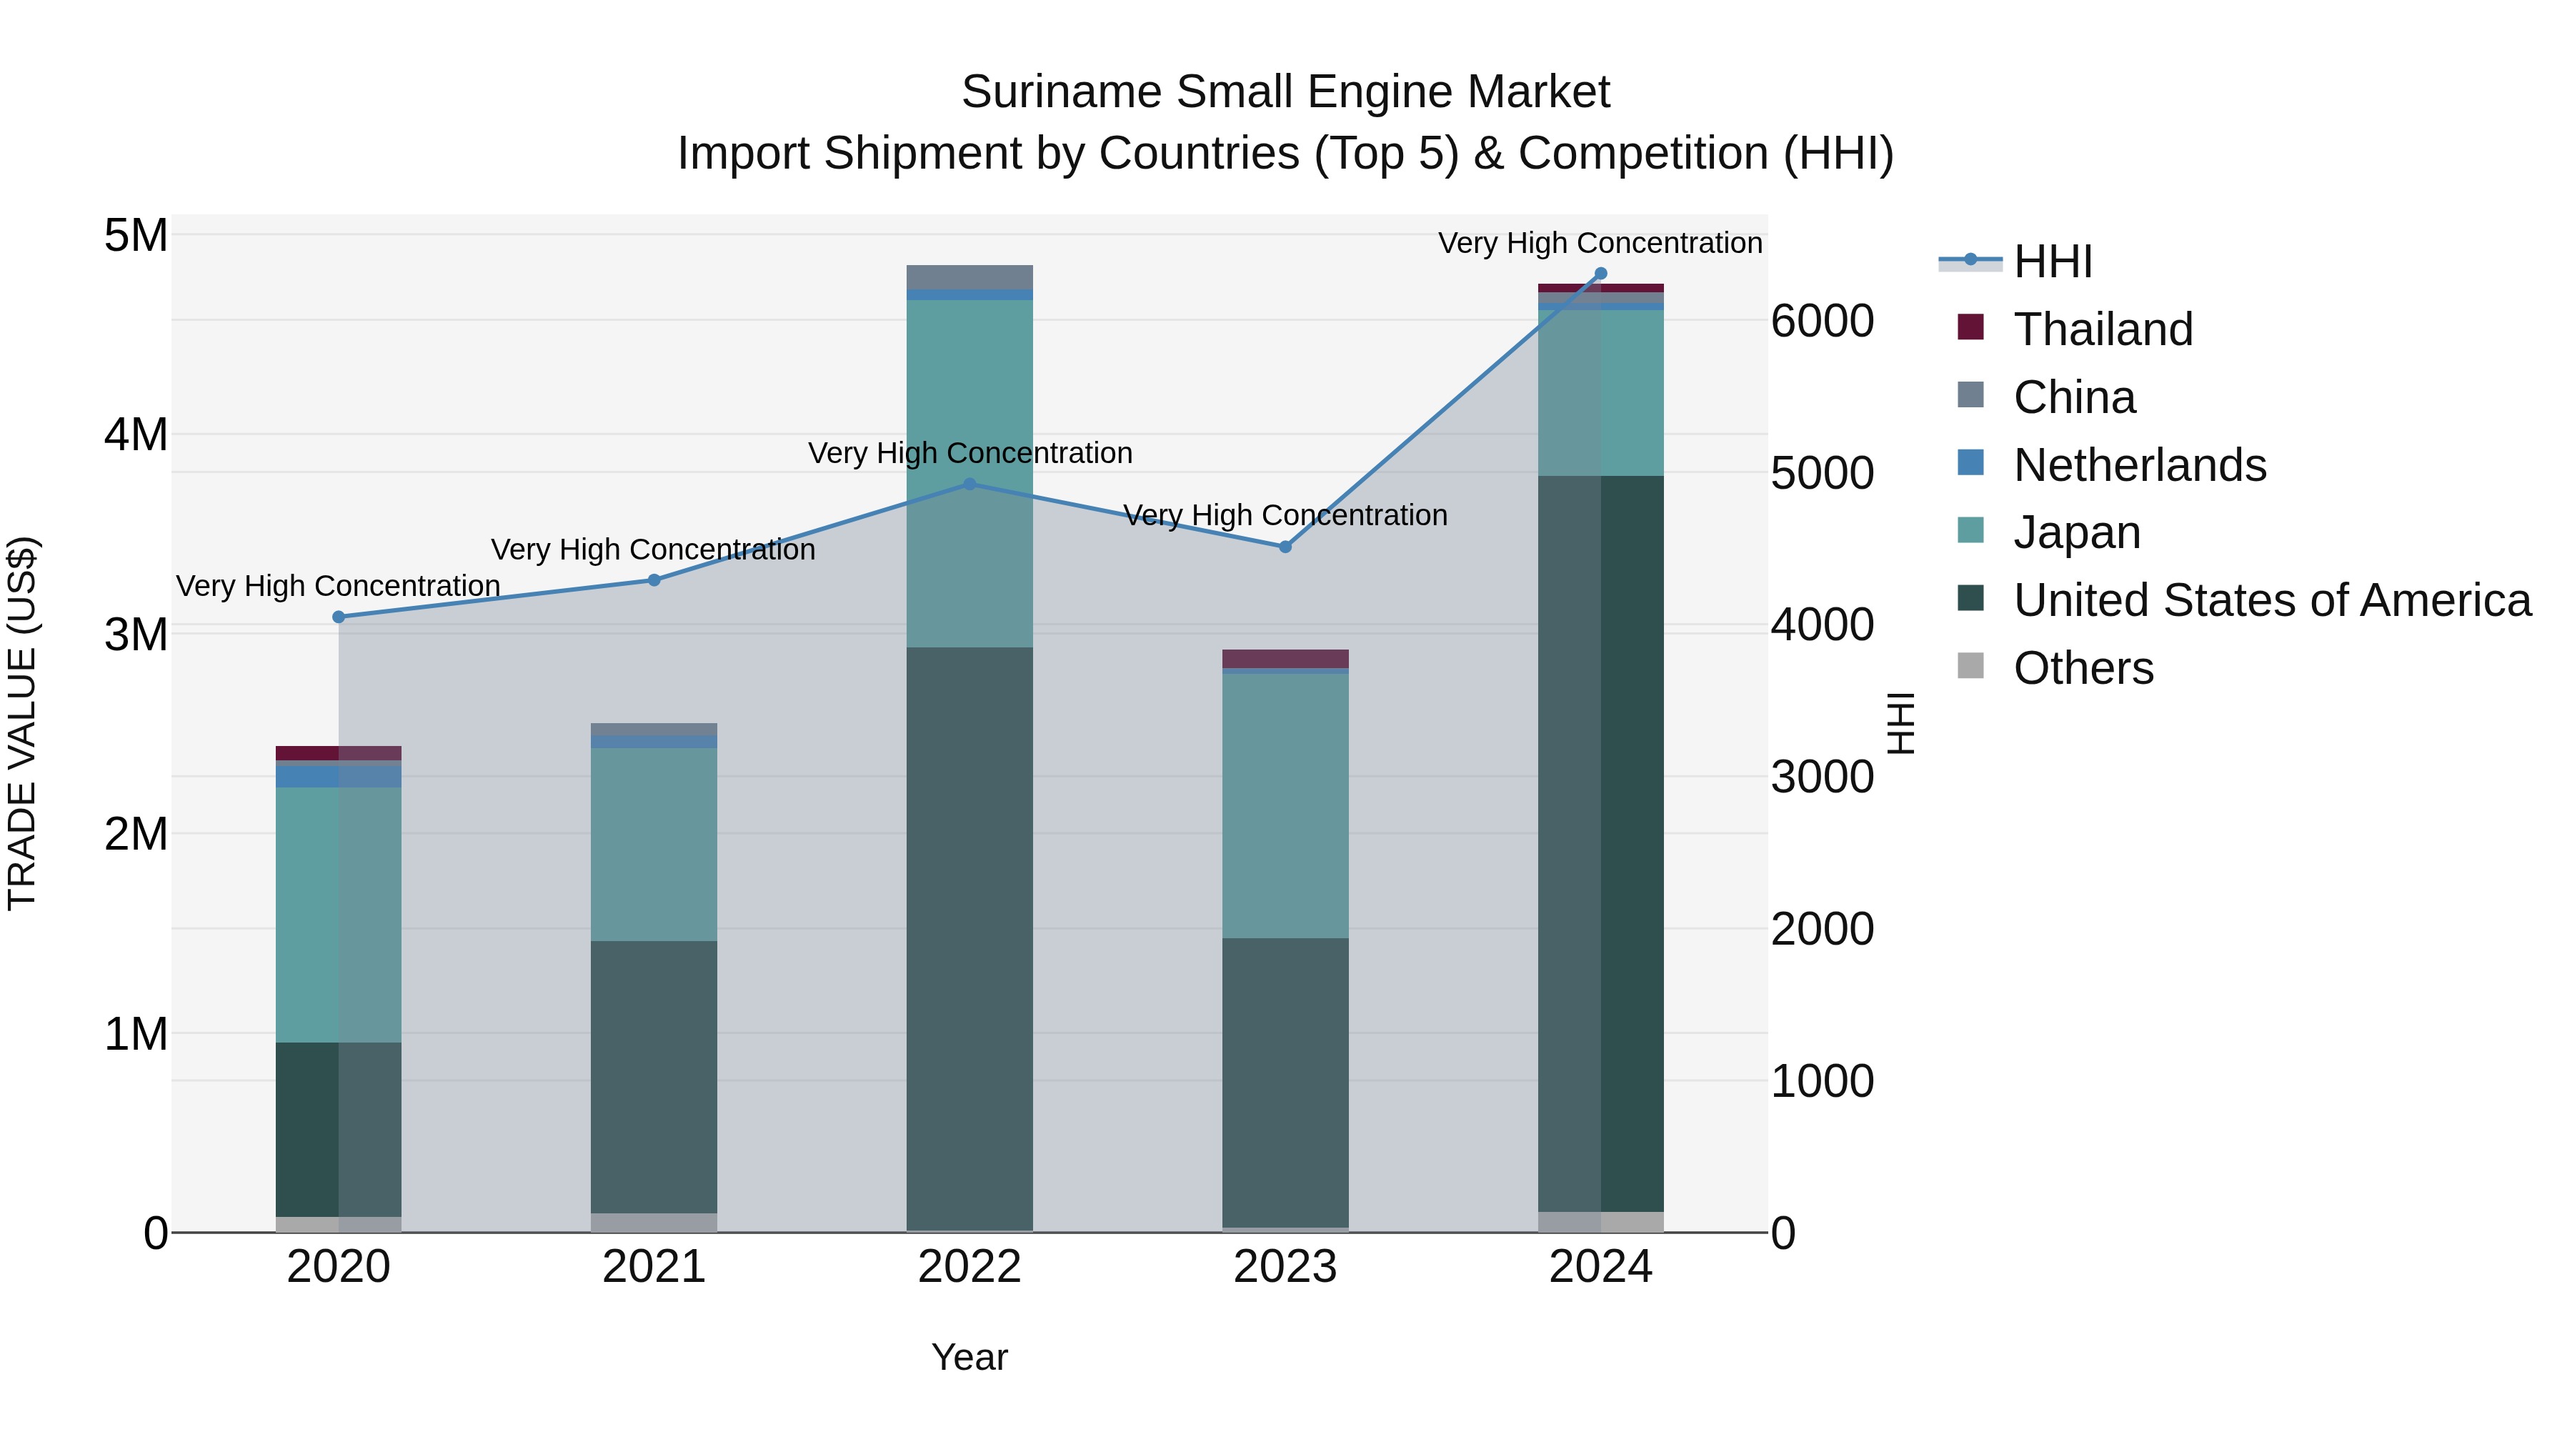Image resolution: width=2572 pixels, height=1447 pixels.
Task: Click the 2024 x-axis label
Action: (1600, 1267)
